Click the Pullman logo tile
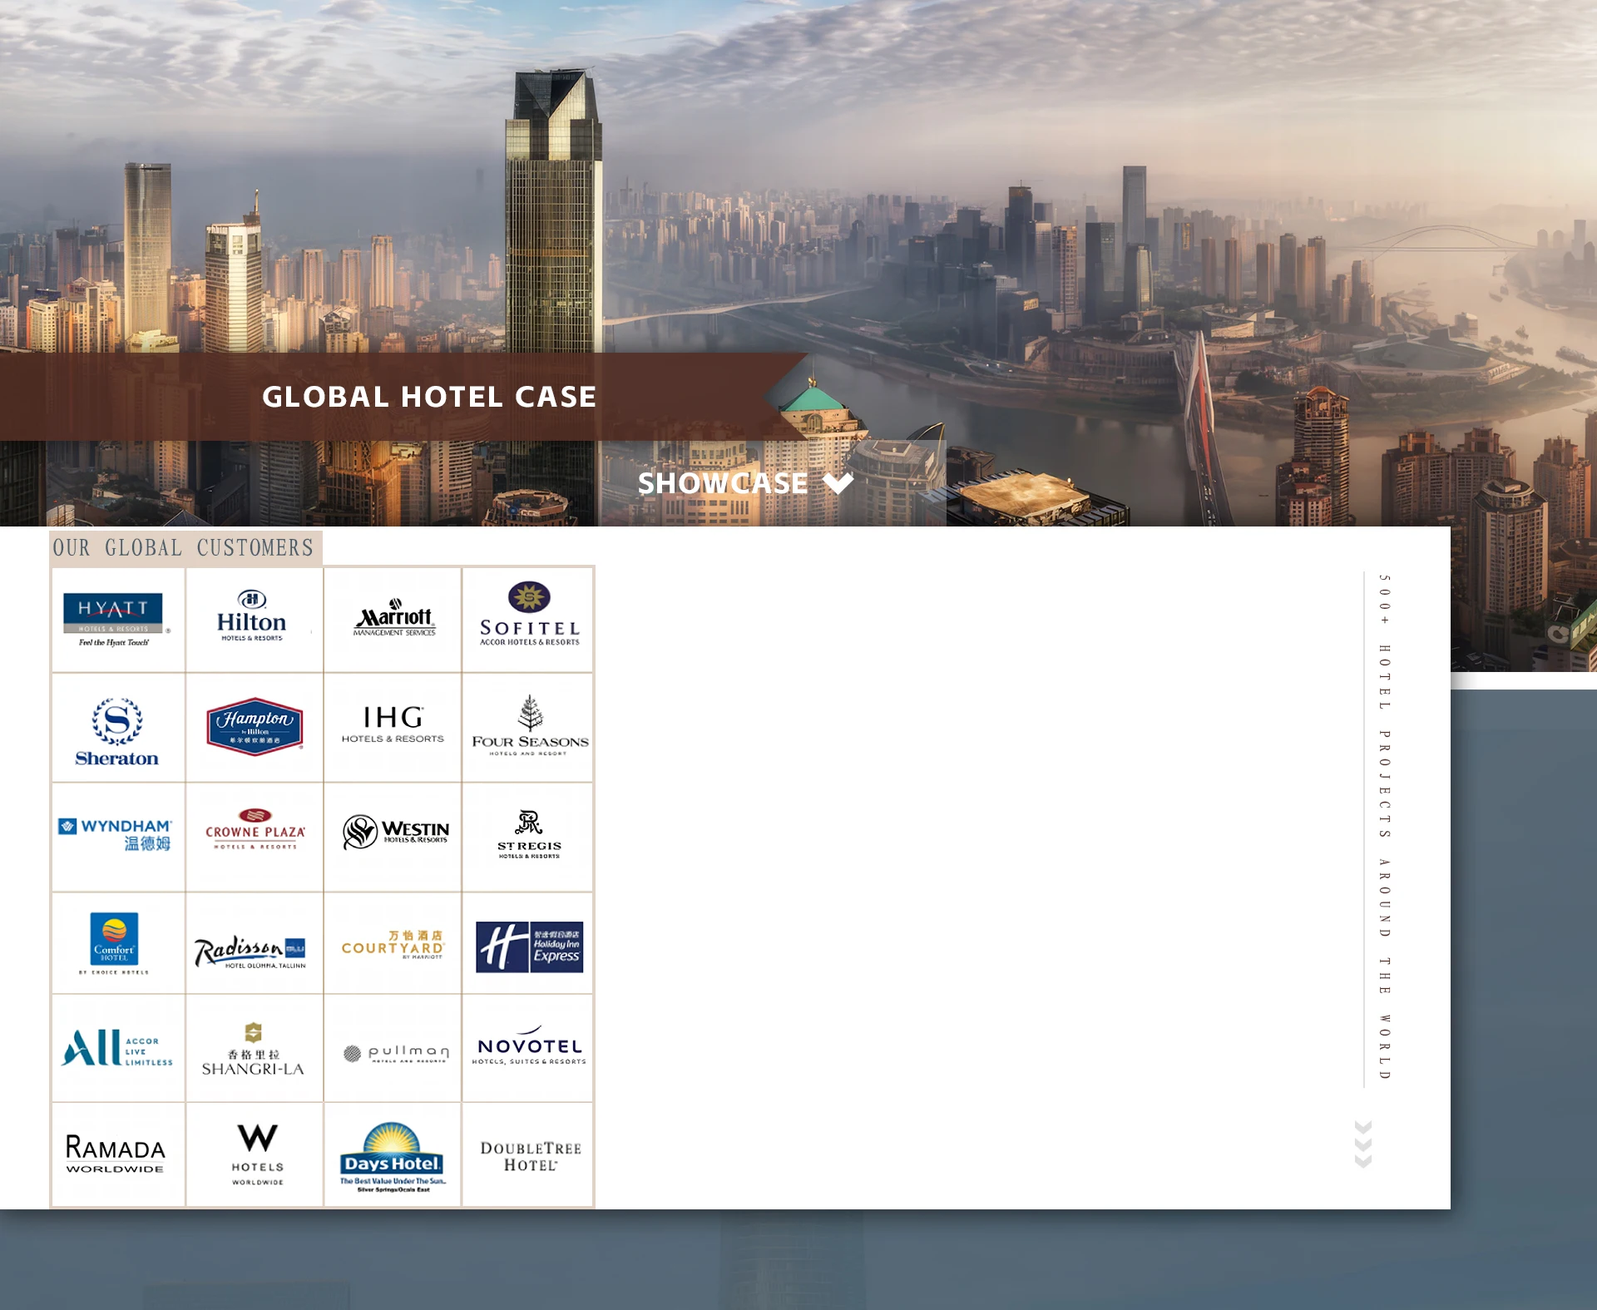Viewport: 1597px width, 1310px height. pos(393,1048)
